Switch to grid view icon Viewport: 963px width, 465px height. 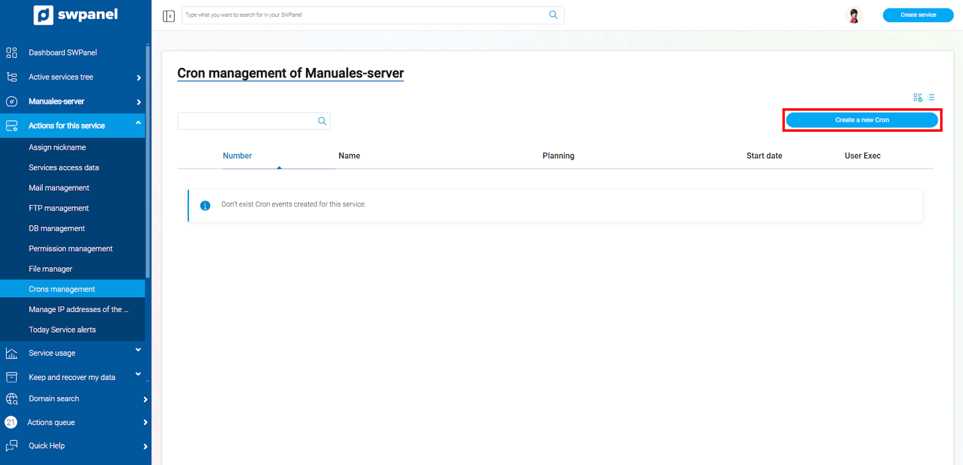pos(917,97)
